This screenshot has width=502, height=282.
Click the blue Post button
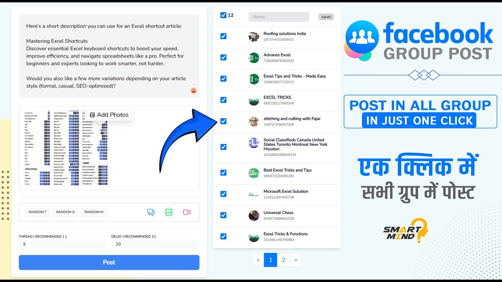(x=109, y=262)
